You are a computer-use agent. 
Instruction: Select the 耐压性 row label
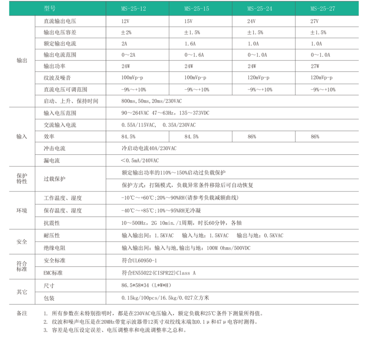tap(52, 236)
